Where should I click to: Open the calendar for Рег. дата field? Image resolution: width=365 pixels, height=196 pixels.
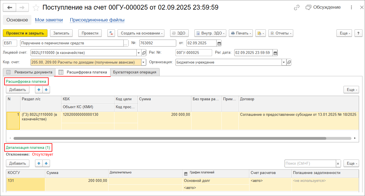pyautogui.click(x=275, y=53)
